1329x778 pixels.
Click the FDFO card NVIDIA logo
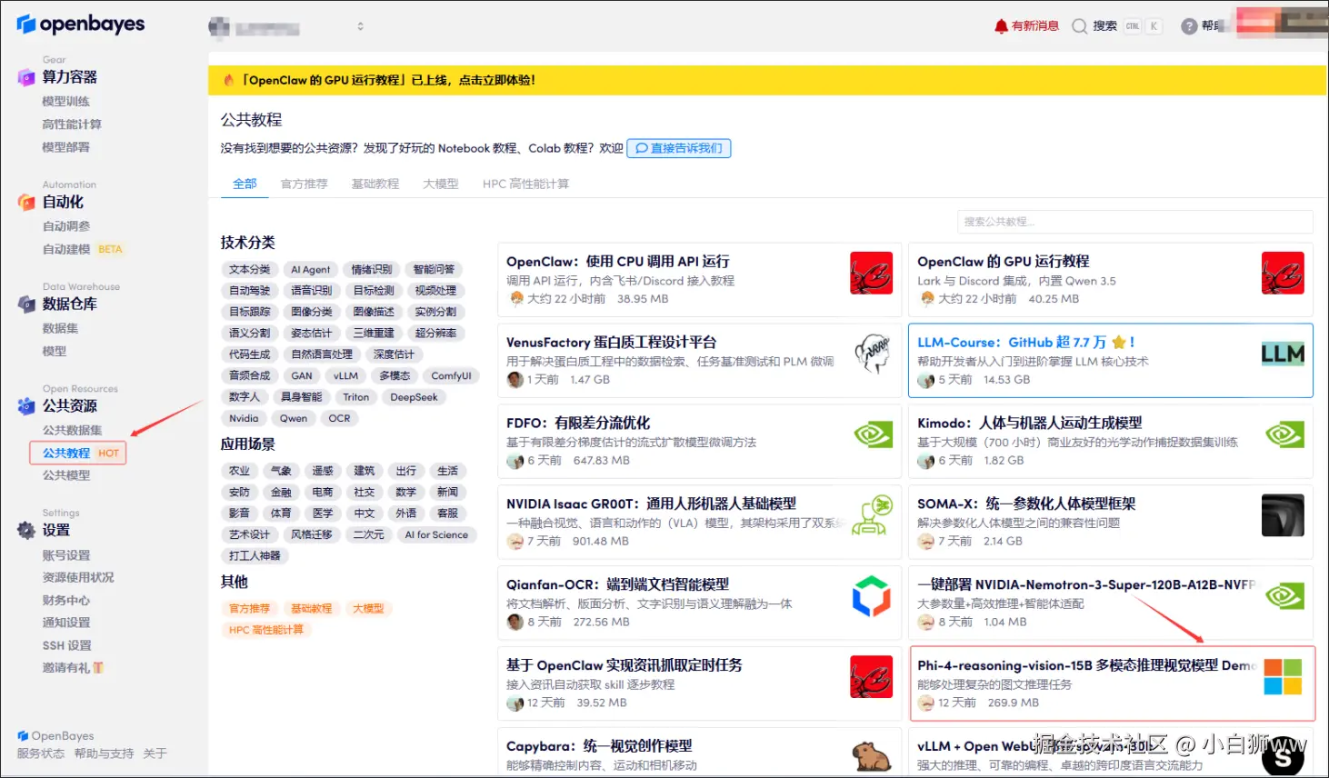[x=872, y=434]
